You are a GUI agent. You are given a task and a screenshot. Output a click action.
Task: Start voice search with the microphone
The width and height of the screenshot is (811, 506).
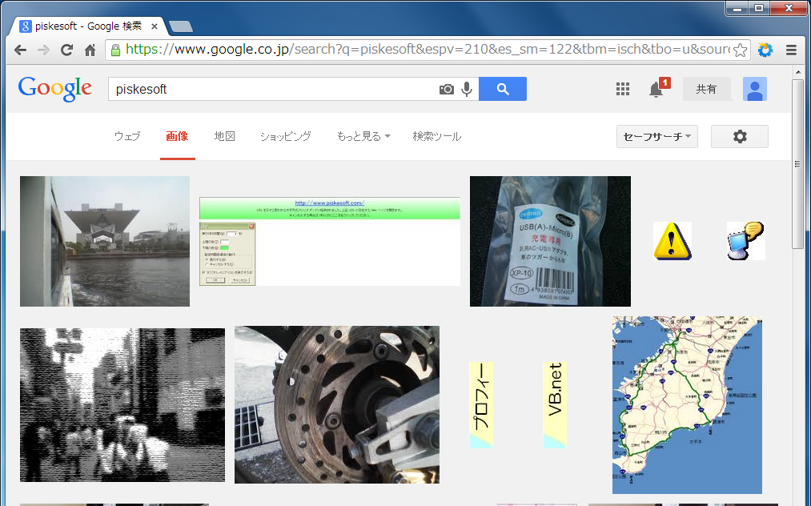[x=467, y=89]
